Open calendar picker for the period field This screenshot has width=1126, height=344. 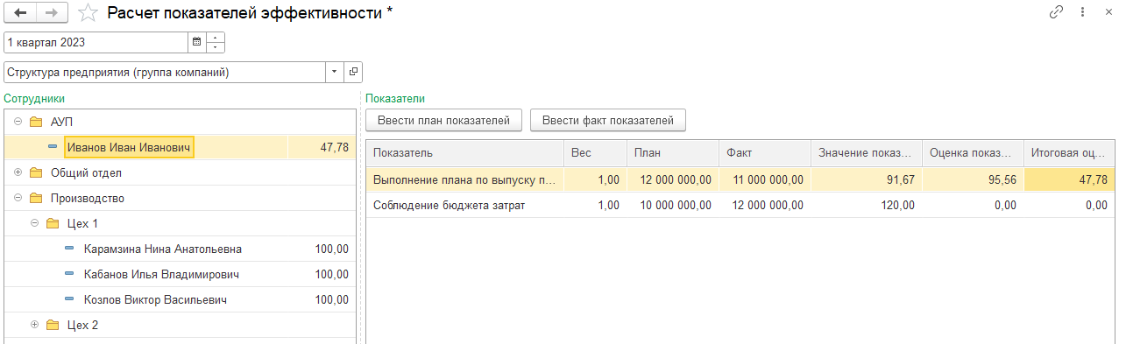[x=197, y=42]
